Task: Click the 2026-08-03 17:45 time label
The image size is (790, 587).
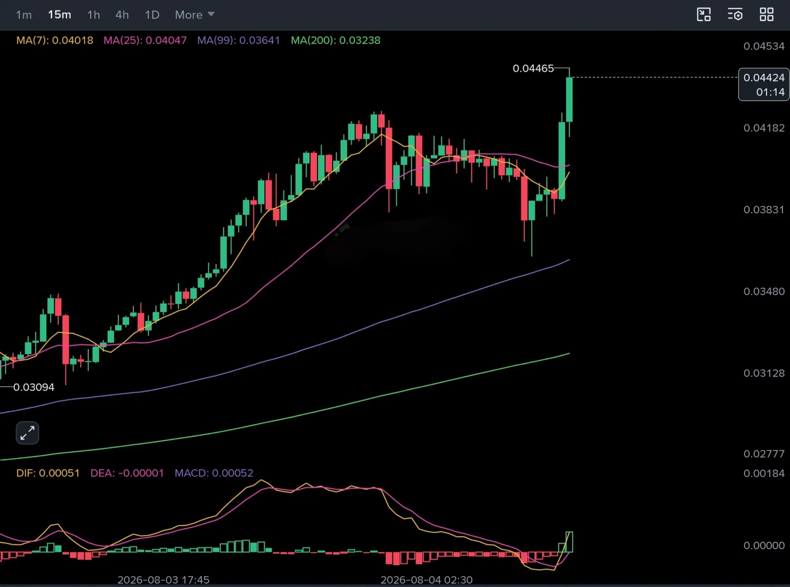Action: click(x=163, y=580)
